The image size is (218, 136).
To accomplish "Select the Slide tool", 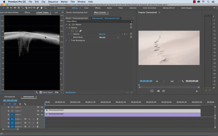I will point(34,8).
